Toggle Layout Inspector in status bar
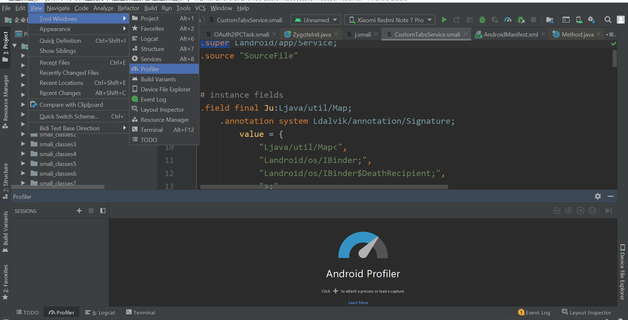 586,312
